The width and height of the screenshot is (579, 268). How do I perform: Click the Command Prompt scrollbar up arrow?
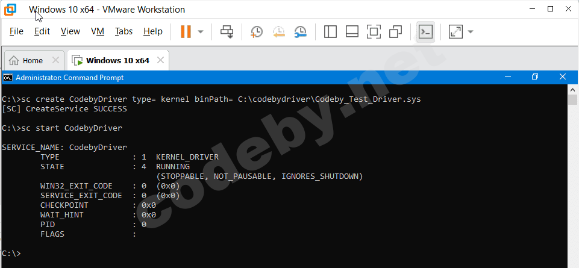(573, 89)
